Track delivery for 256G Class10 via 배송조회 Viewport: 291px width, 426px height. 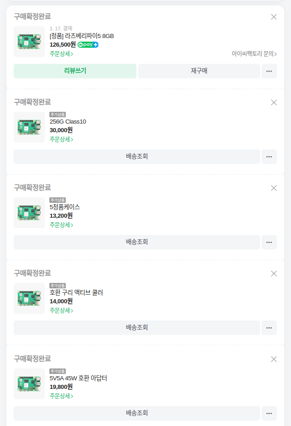[137, 157]
